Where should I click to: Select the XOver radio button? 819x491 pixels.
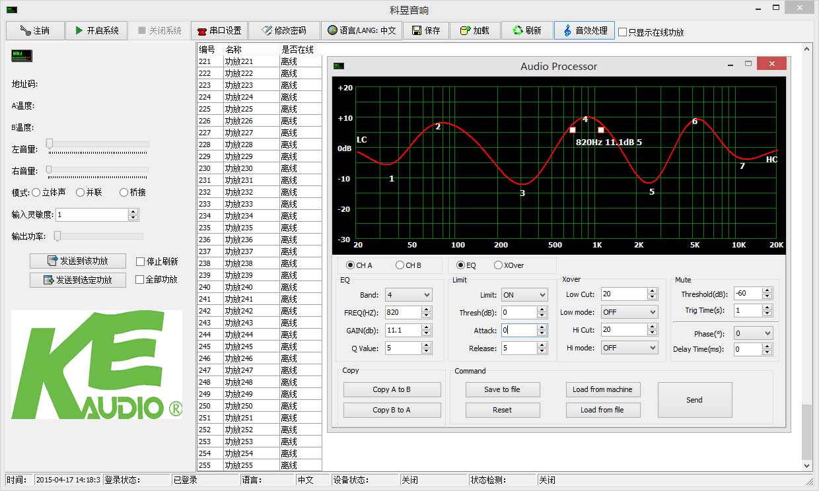pos(498,265)
